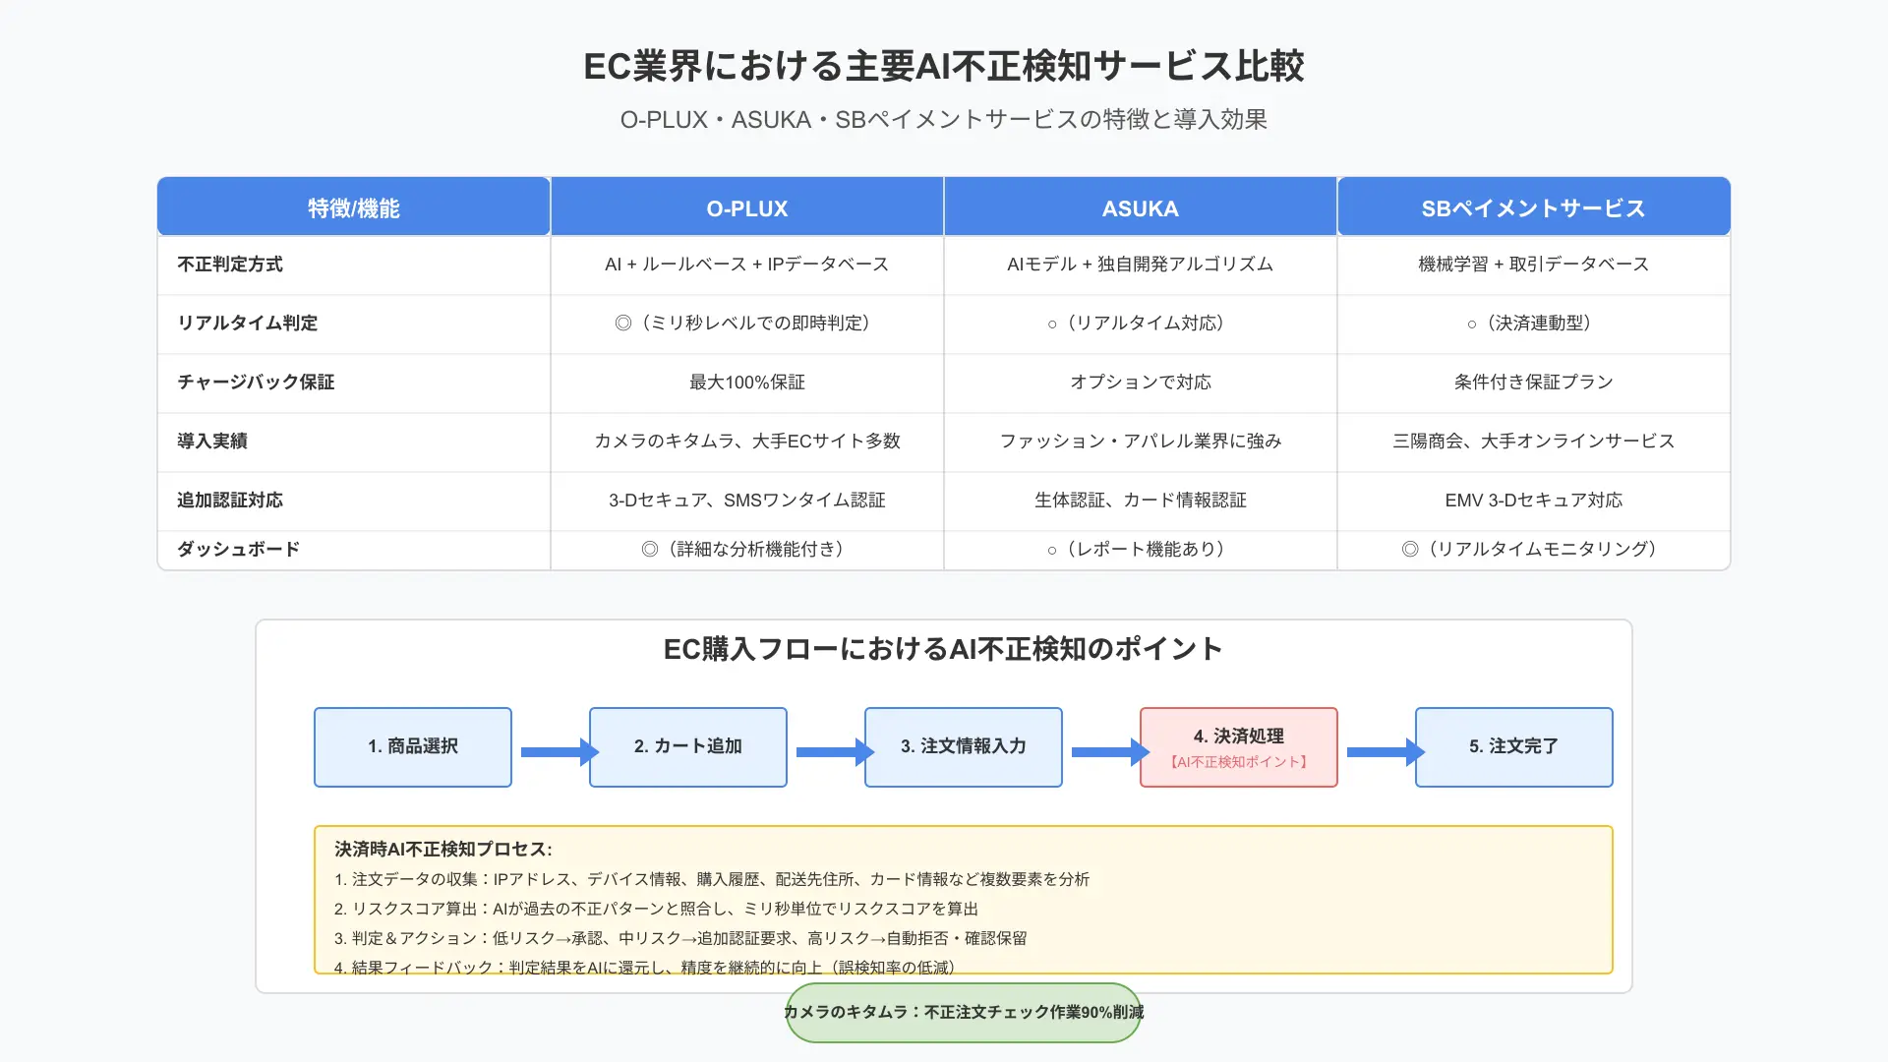Click cell 詳細な分析機能付き
Viewport: 1888px width, 1062px height.
pos(747,550)
